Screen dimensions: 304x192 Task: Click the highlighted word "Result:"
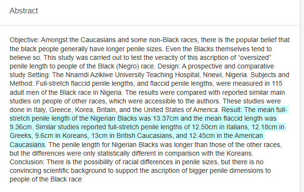(x=234, y=110)
